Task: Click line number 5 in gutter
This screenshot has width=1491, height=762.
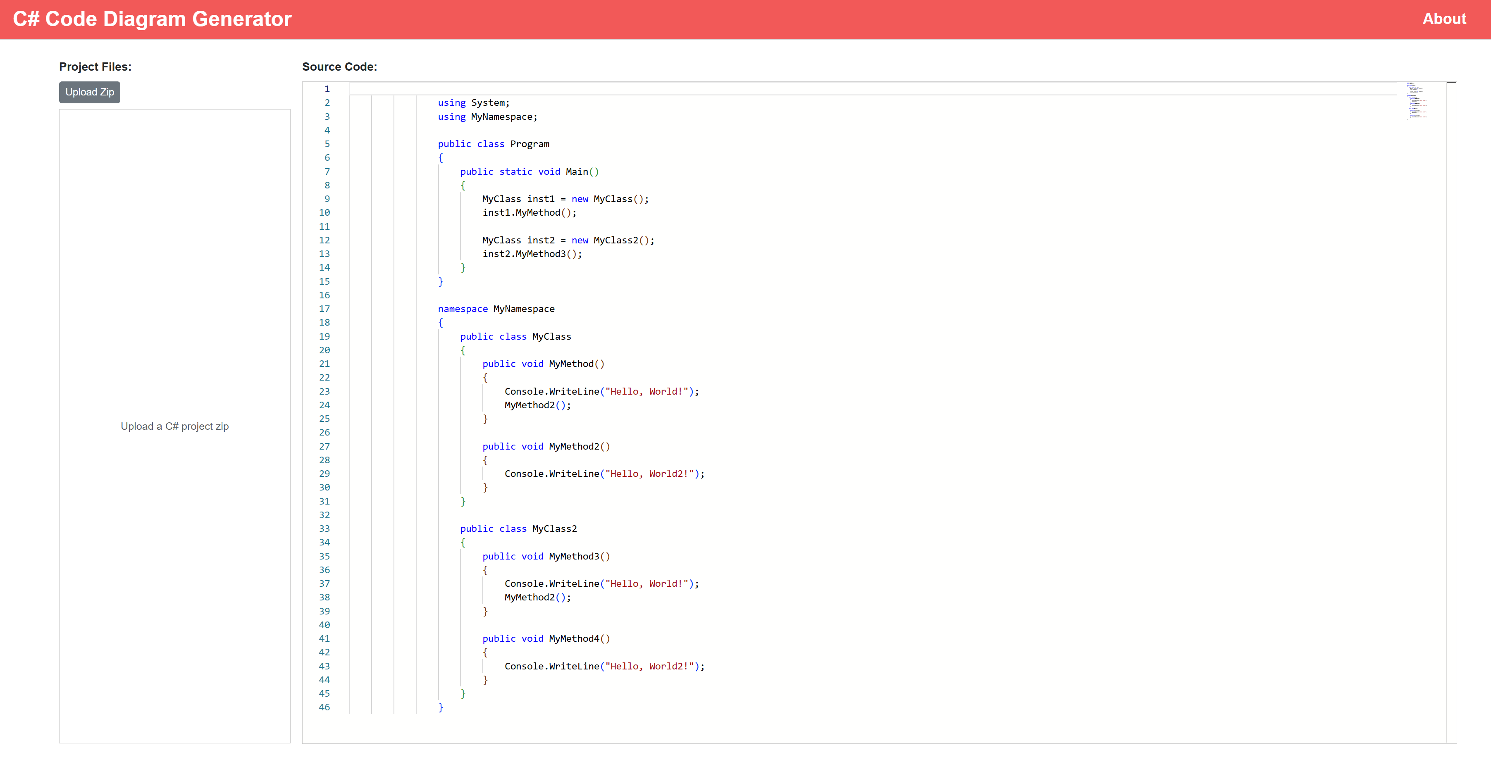Action: (x=327, y=144)
